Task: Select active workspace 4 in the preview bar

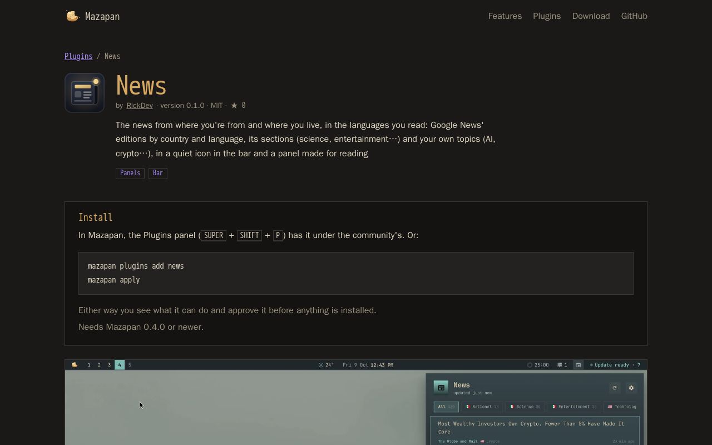Action: tap(120, 365)
